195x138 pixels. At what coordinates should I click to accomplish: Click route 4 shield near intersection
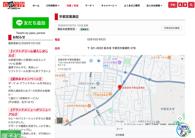[124, 82]
